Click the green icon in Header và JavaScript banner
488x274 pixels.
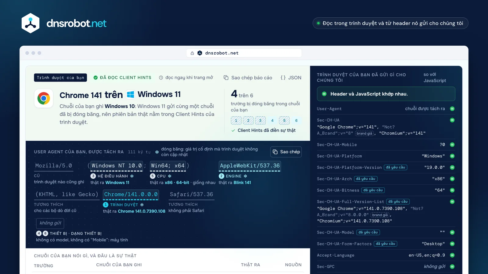[324, 94]
